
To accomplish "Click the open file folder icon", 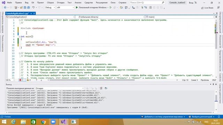I will click(x=21, y=8).
